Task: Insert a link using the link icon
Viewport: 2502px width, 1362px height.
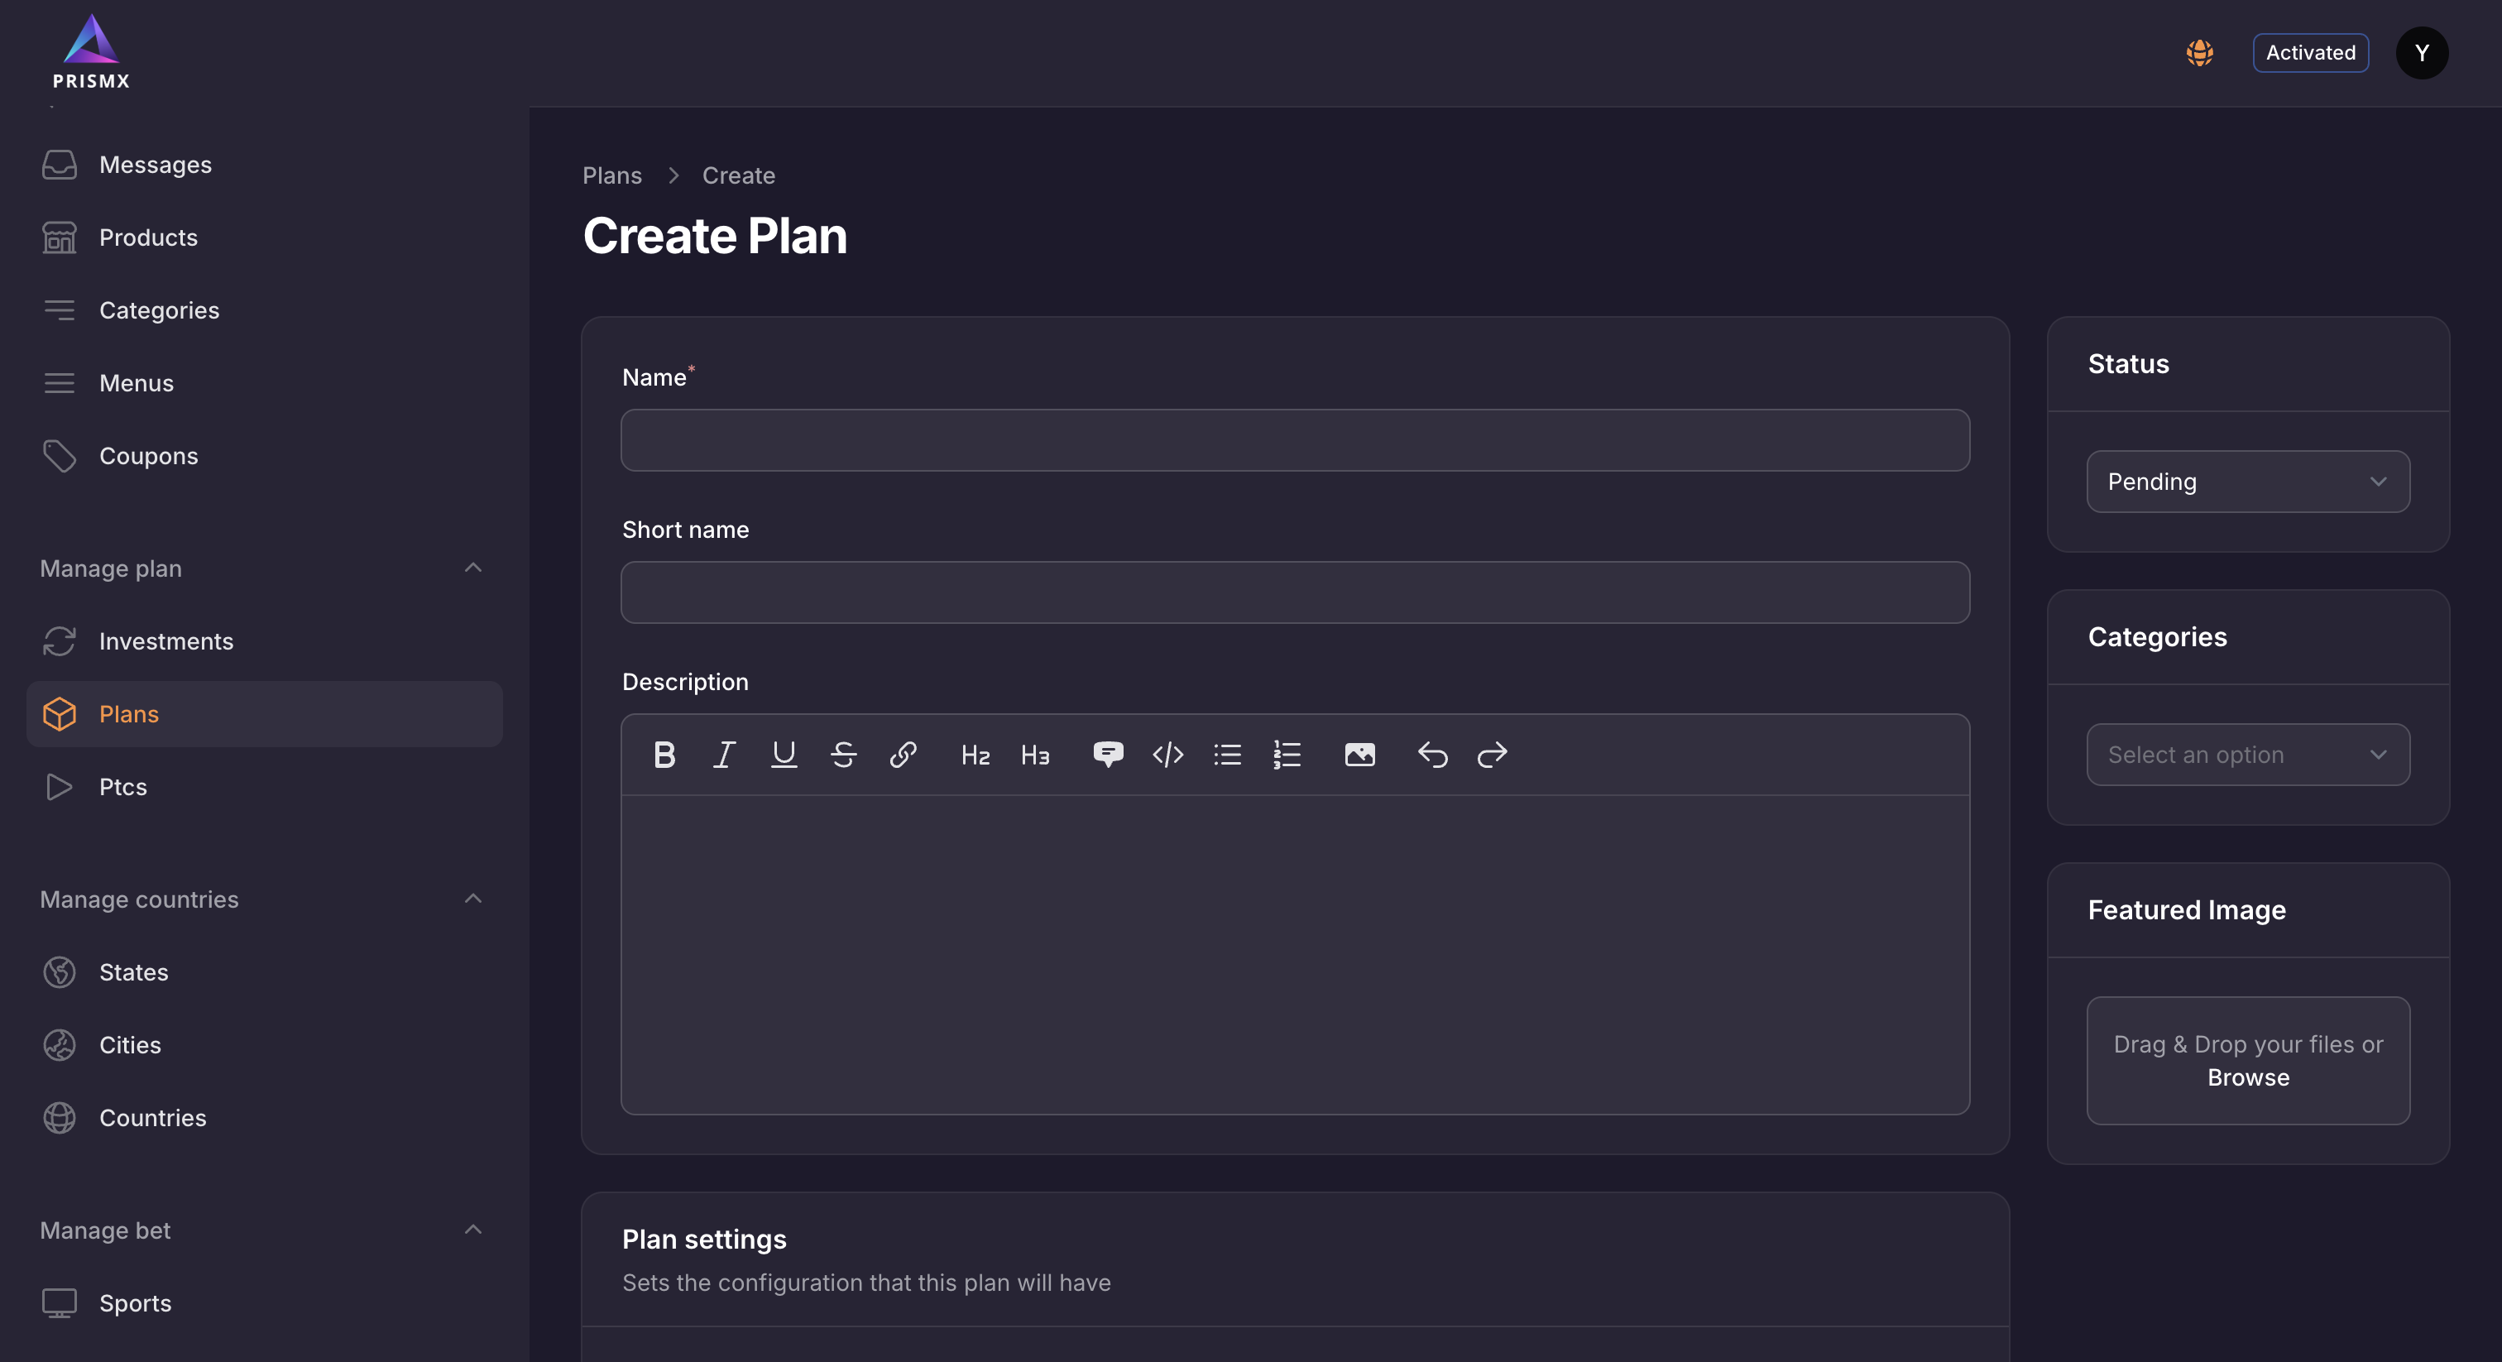Action: [x=903, y=755]
